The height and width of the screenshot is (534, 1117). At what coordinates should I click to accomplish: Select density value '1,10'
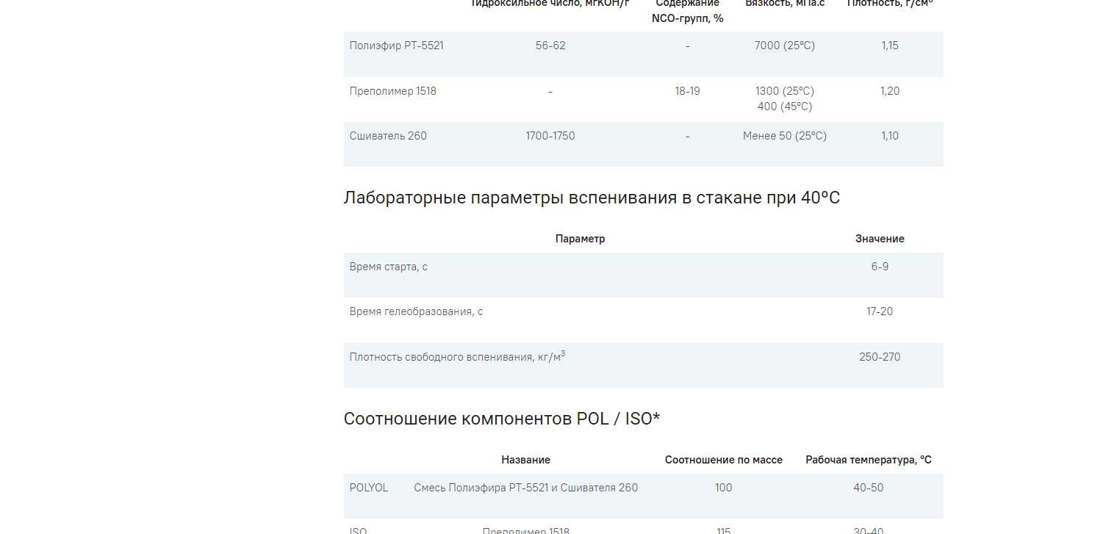pos(890,136)
